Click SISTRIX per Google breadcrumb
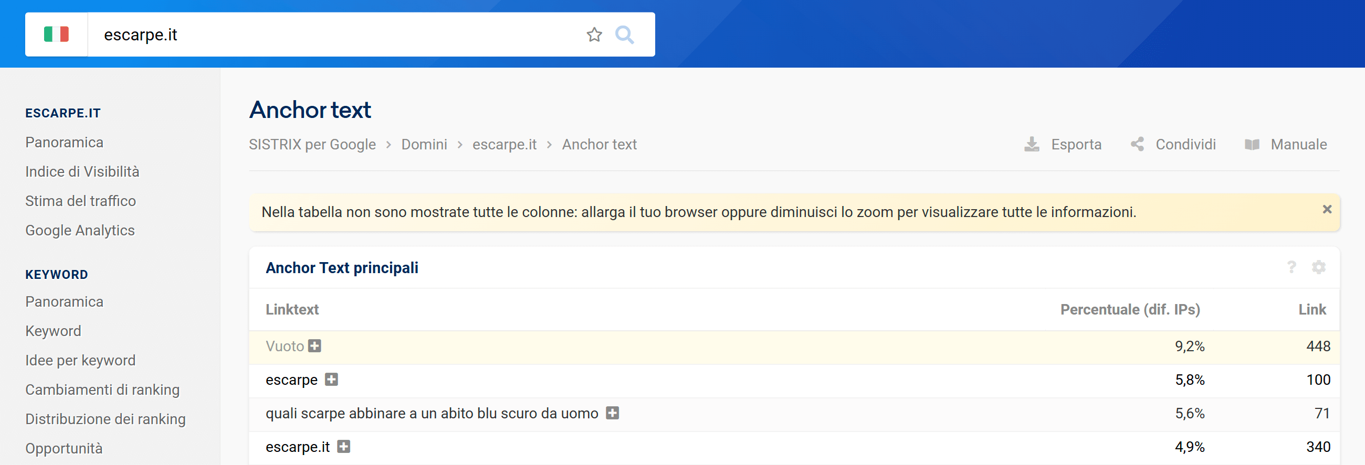The image size is (1365, 465). click(312, 144)
